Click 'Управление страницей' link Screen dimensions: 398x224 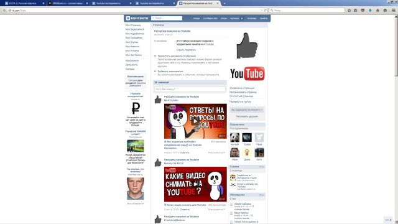242,88
